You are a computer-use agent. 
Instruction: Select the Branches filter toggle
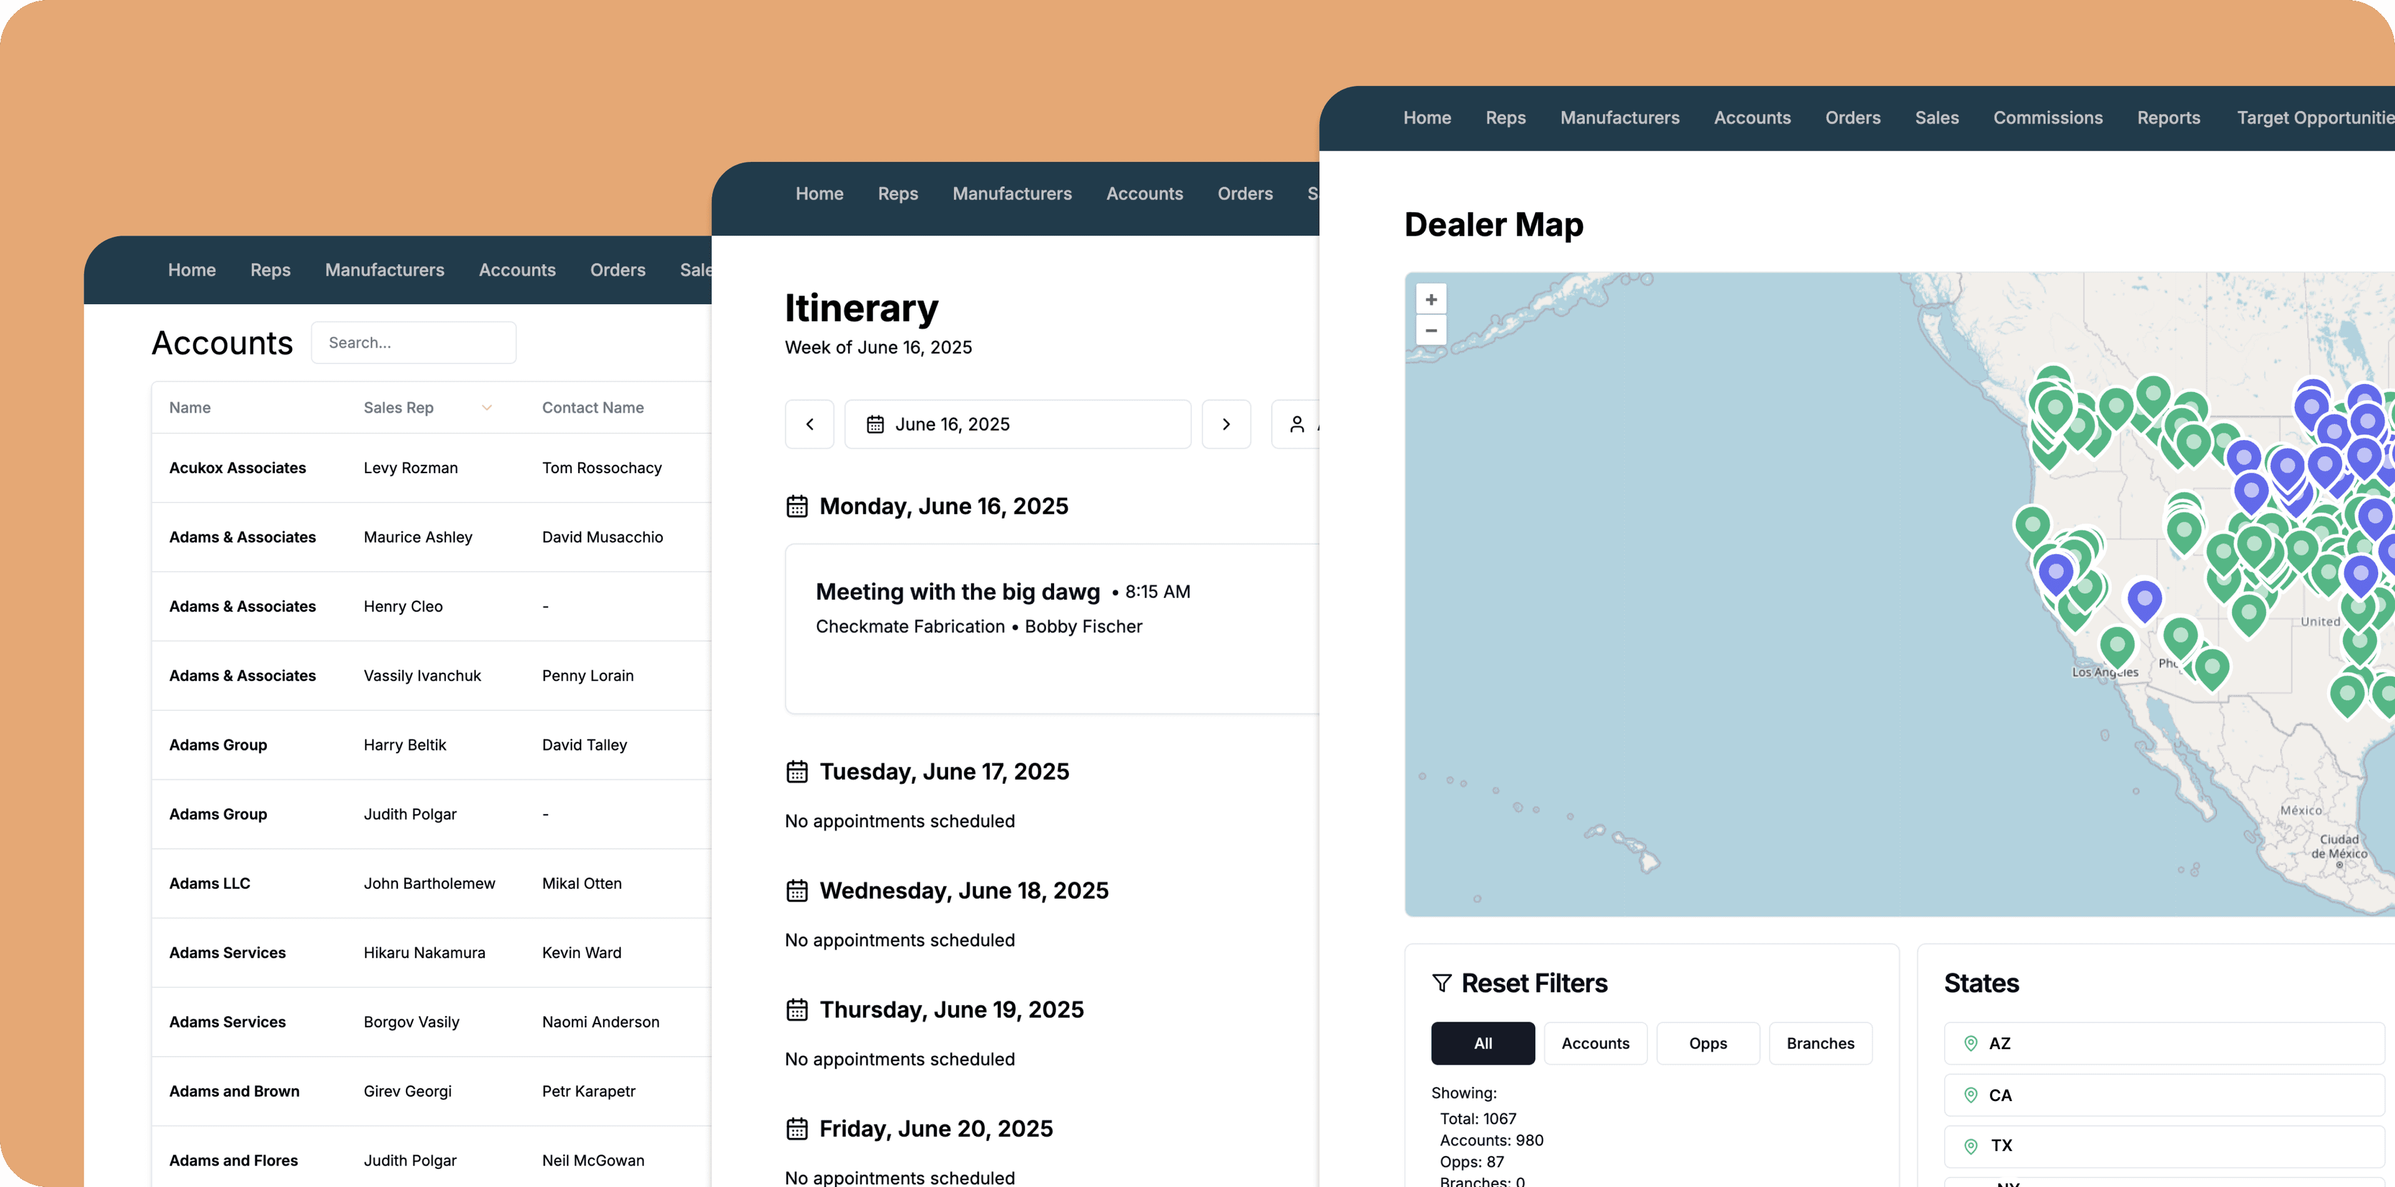pyautogui.click(x=1819, y=1043)
